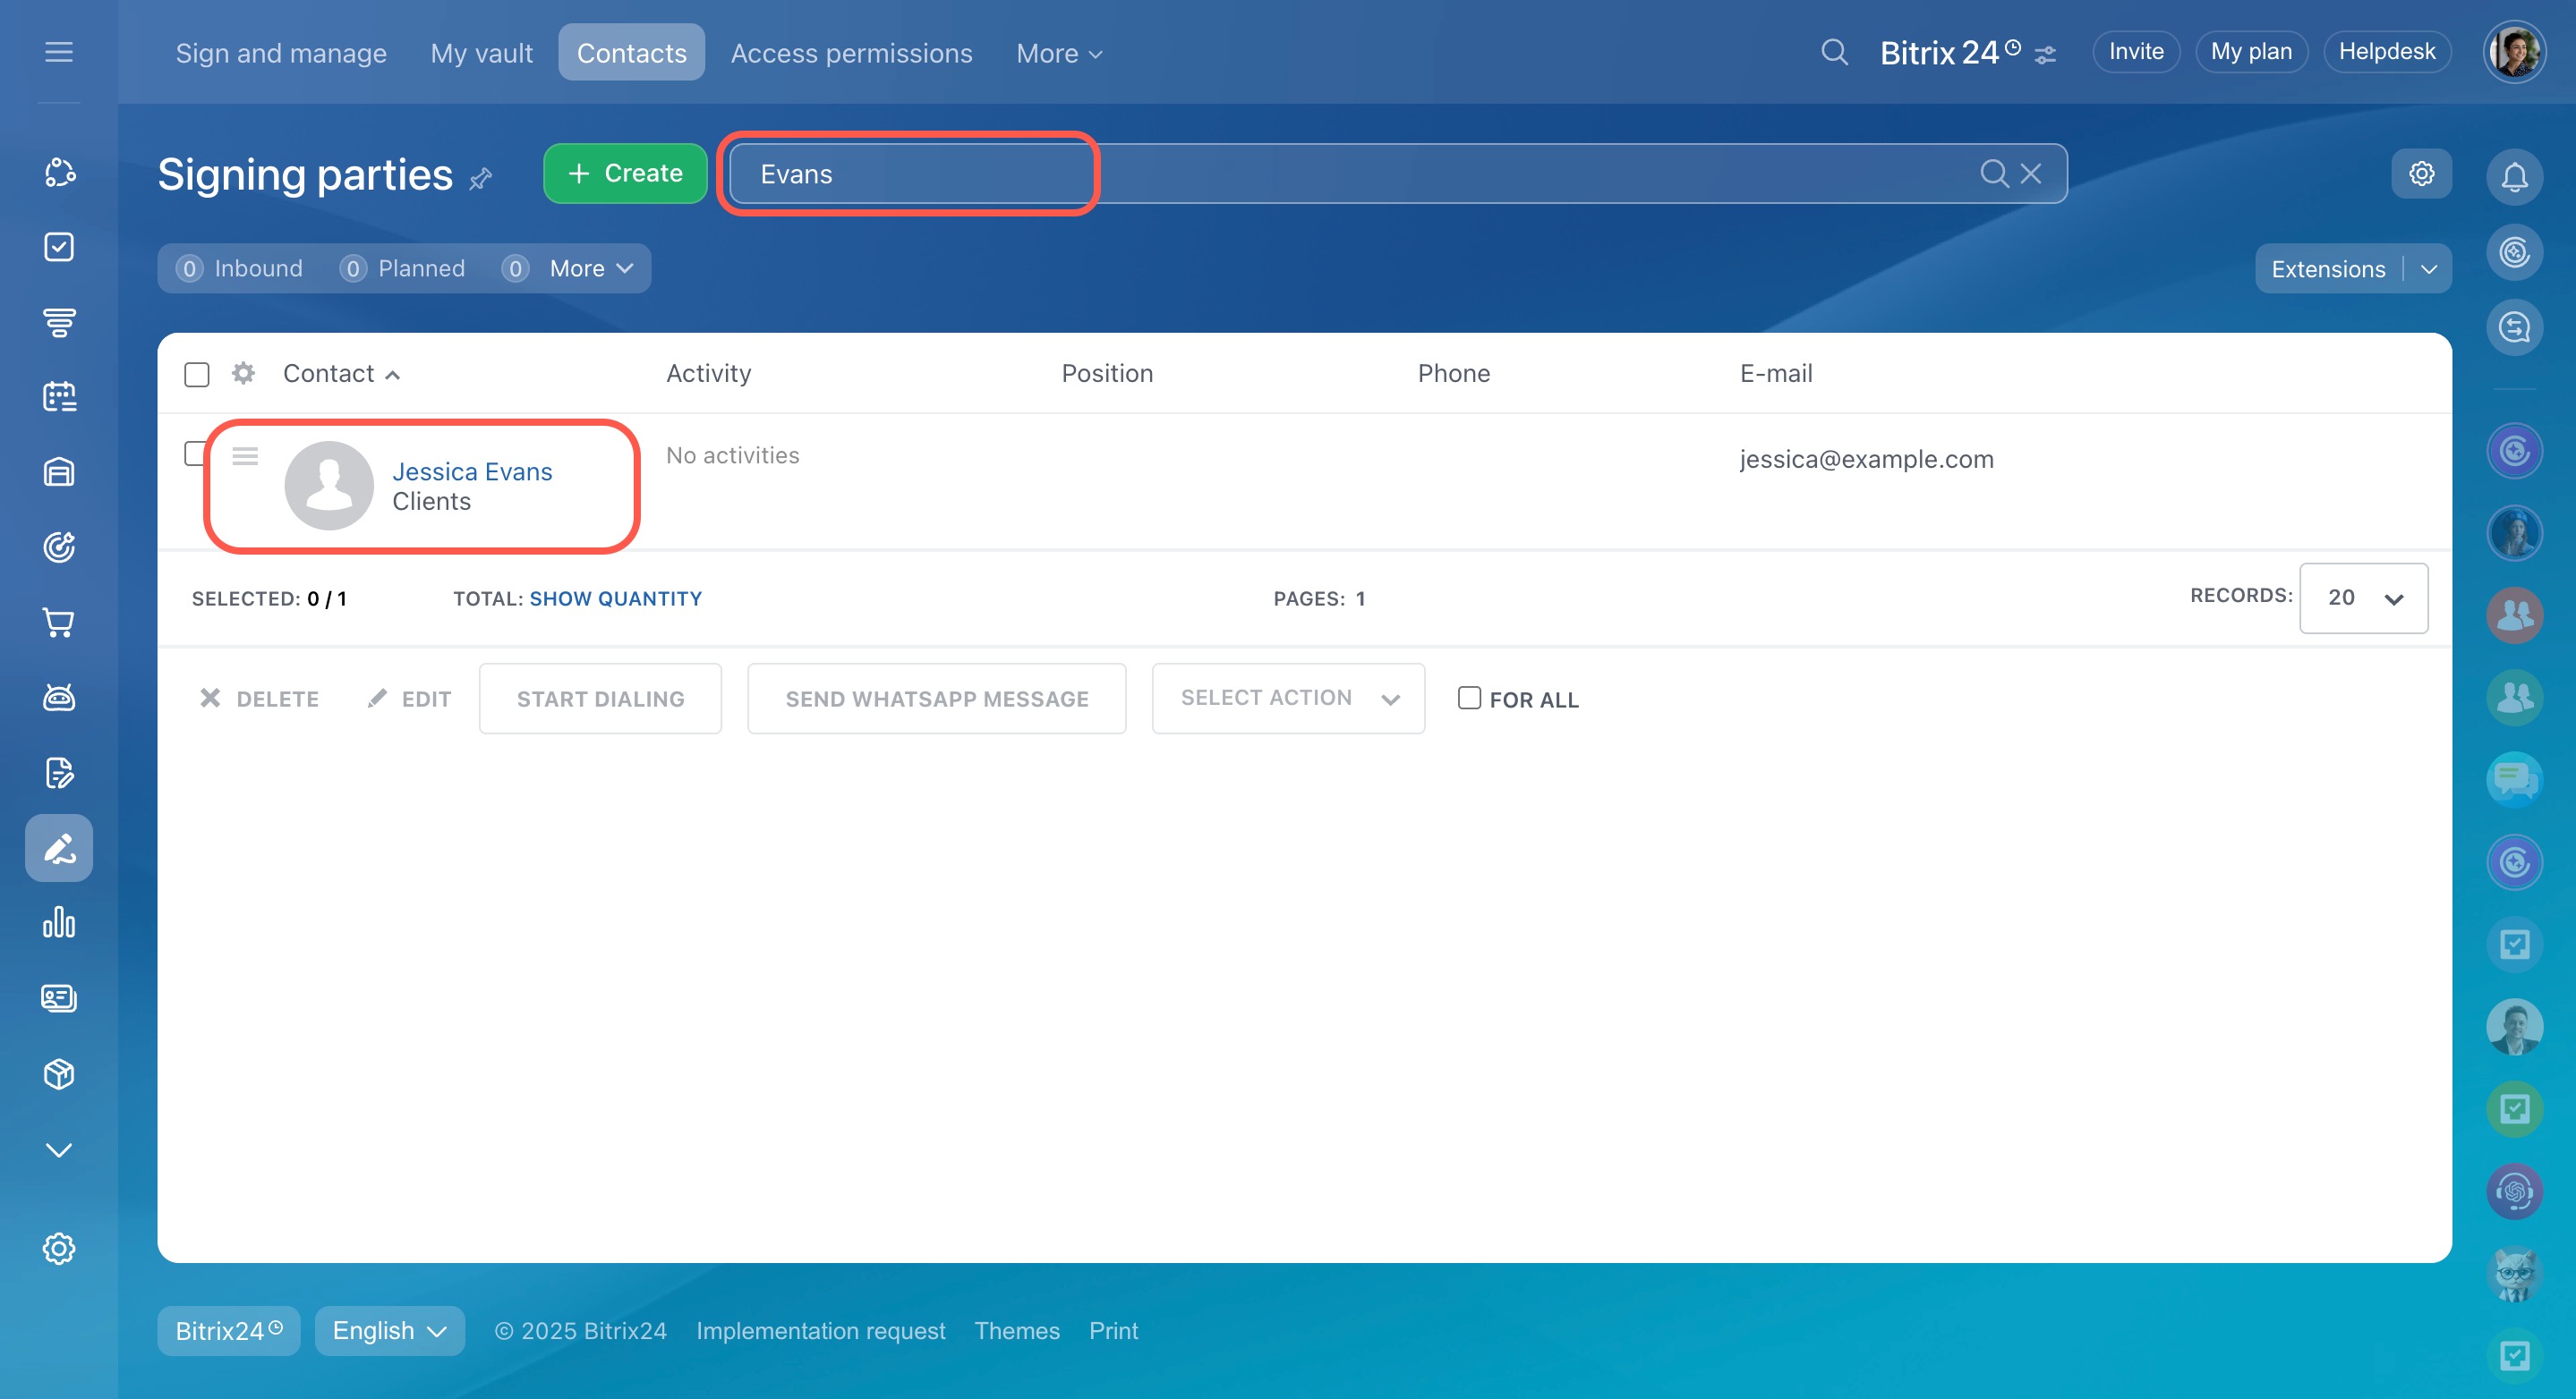This screenshot has width=2576, height=1399.
Task: Open Implementation request footer link
Action: click(820, 1331)
